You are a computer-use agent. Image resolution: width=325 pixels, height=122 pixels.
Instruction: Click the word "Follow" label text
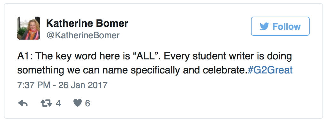[286, 27]
